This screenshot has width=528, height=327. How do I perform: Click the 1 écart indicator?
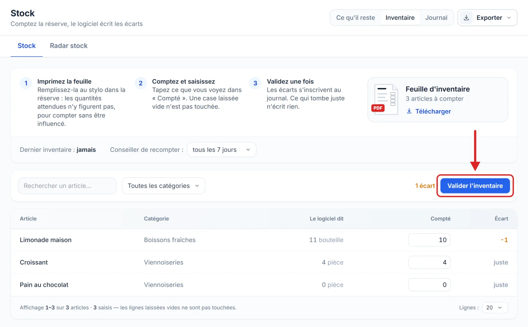[425, 186]
